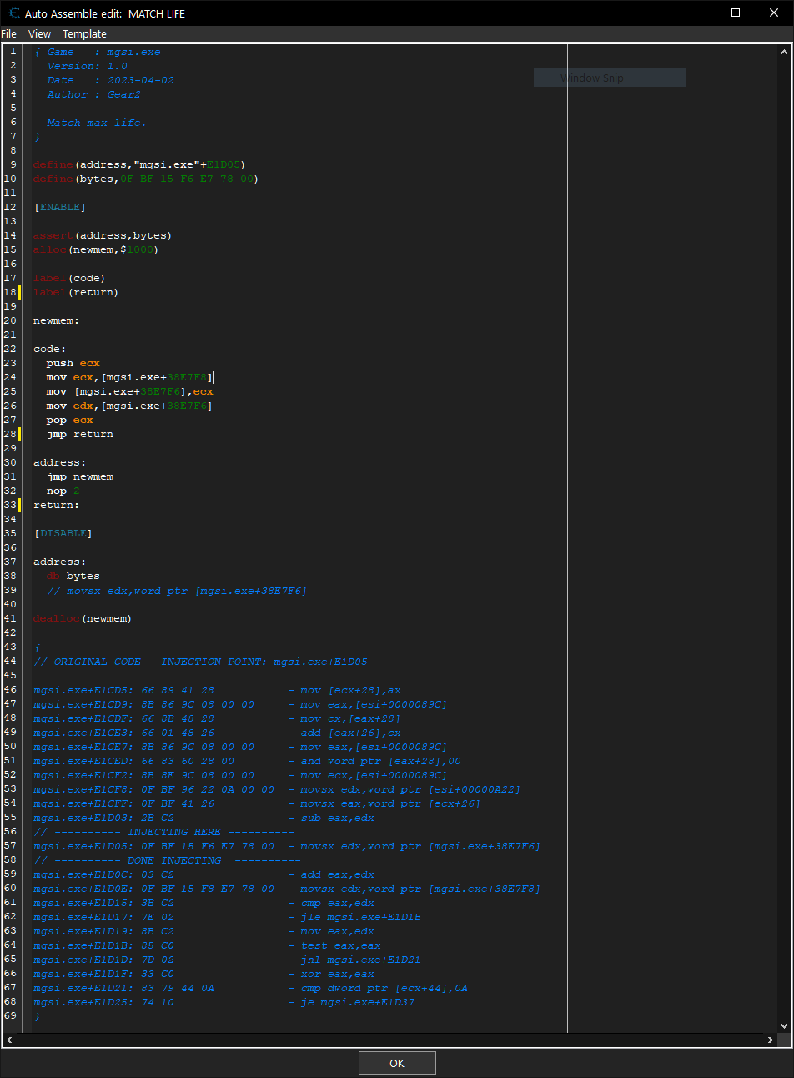Screen dimensions: 794x1078
Task: Click the mgsi.exe+E1D05 movsx disassembly line
Action: 286,846
